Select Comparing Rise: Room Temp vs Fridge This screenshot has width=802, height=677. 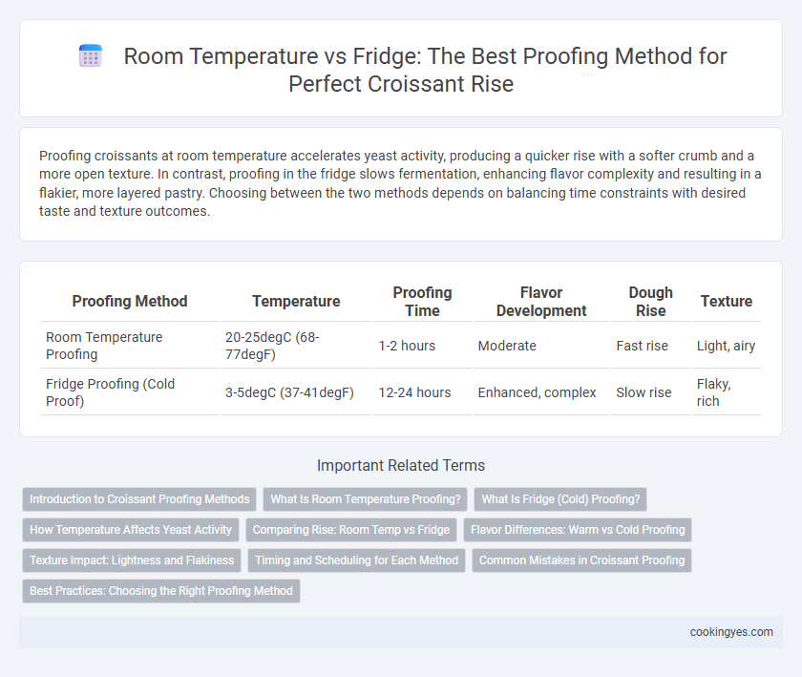(351, 530)
